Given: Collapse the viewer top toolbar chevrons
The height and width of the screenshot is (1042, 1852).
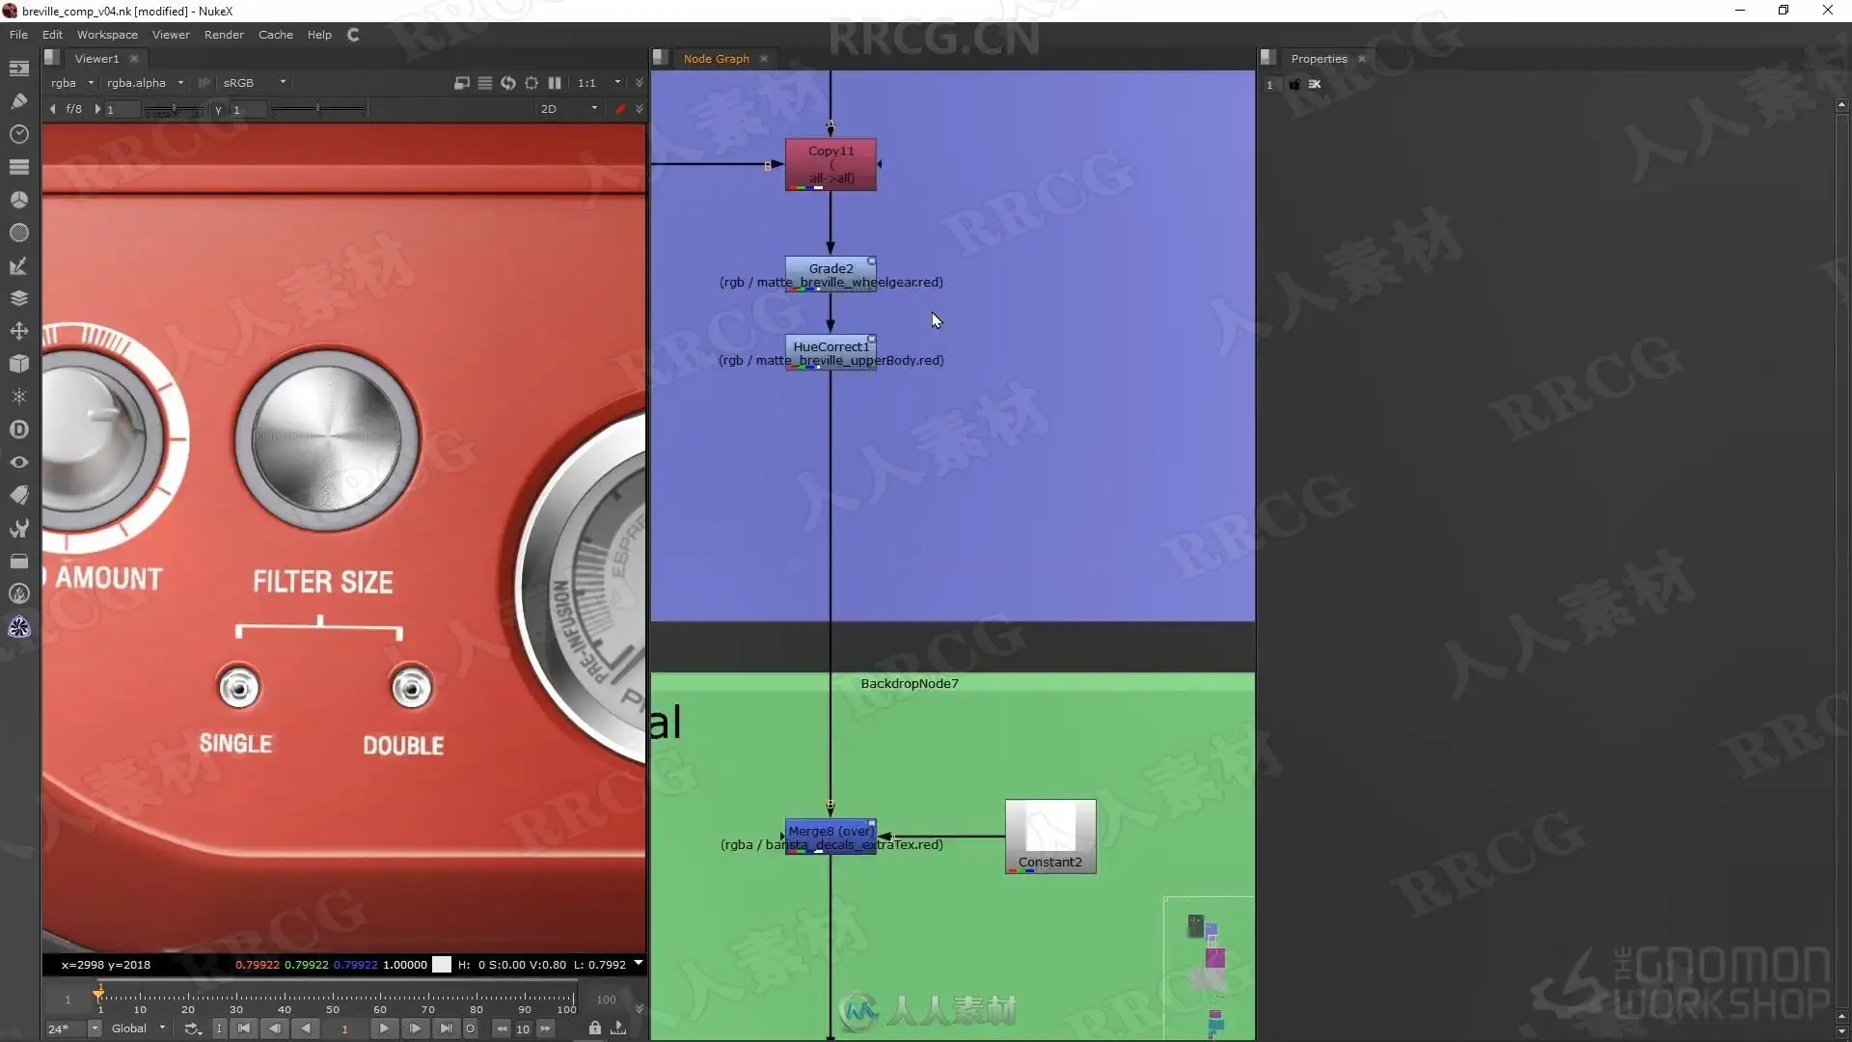Looking at the screenshot, I should [x=639, y=83].
